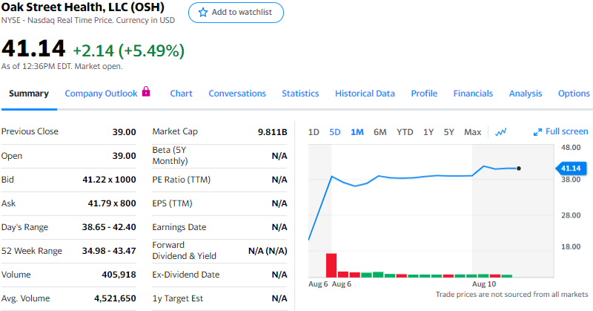This screenshot has height=311, width=593.
Task: View the Historical Data tab
Action: click(365, 94)
